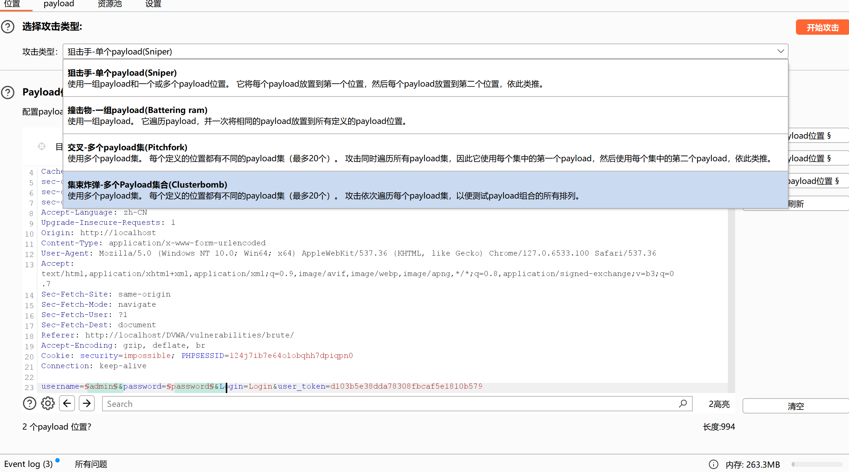The width and height of the screenshot is (849, 472).
Task: Click memory info icon in status bar
Action: click(713, 464)
